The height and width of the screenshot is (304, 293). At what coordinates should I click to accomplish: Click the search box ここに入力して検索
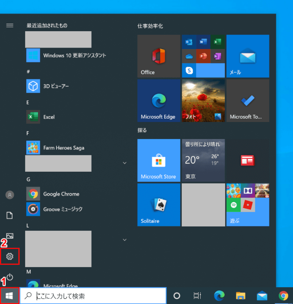pyautogui.click(x=93, y=296)
